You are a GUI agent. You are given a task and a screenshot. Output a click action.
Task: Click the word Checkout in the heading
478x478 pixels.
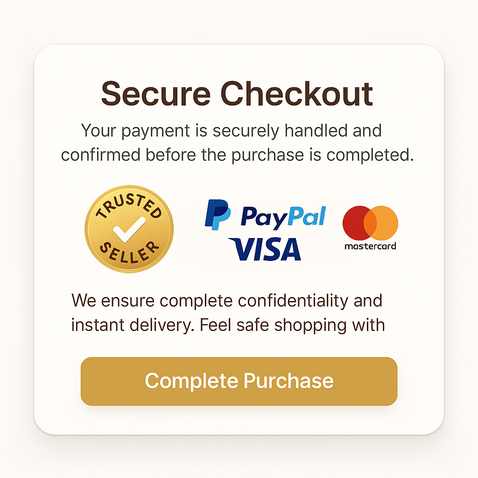[x=297, y=94]
